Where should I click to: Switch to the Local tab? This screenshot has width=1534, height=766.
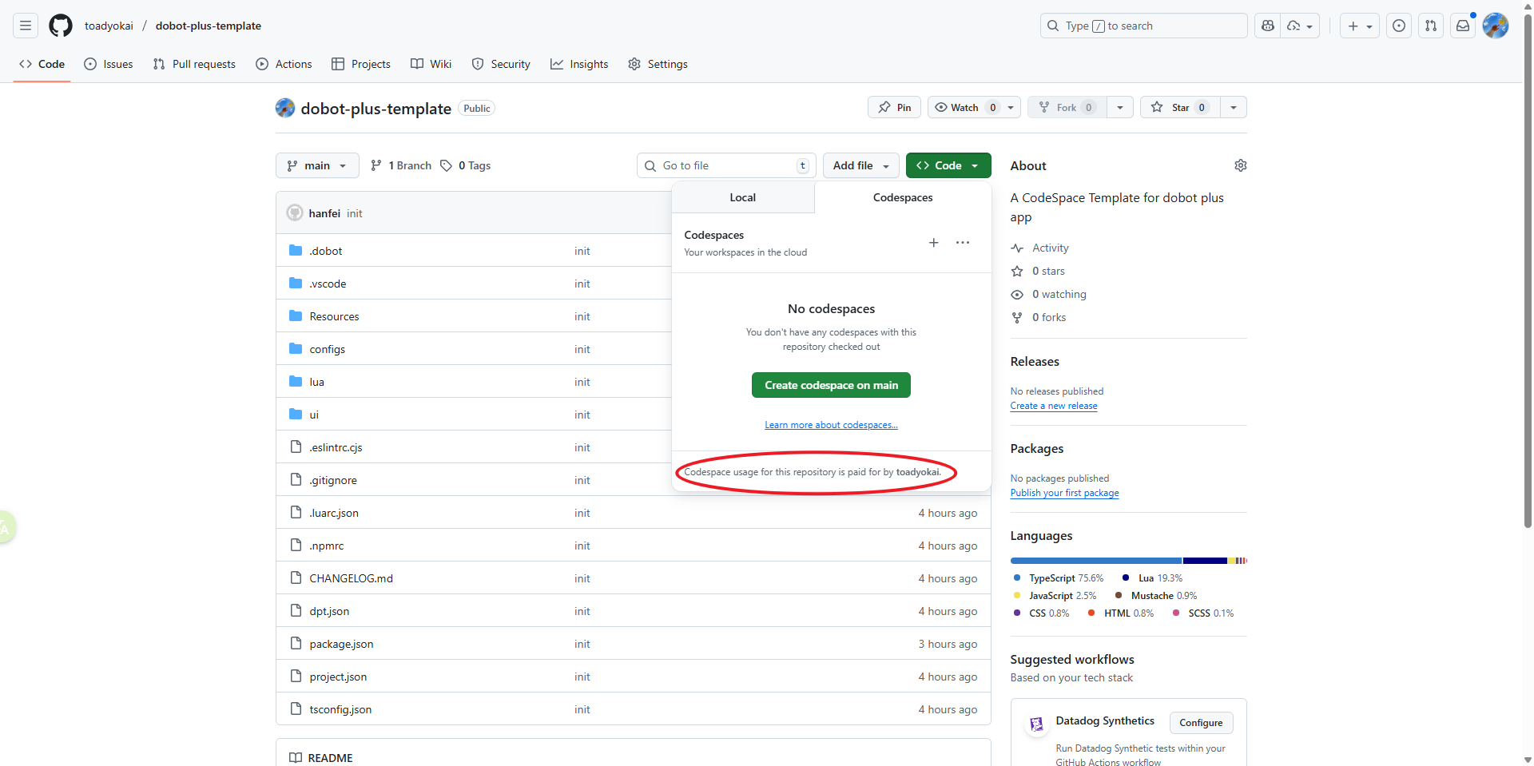[x=742, y=197]
